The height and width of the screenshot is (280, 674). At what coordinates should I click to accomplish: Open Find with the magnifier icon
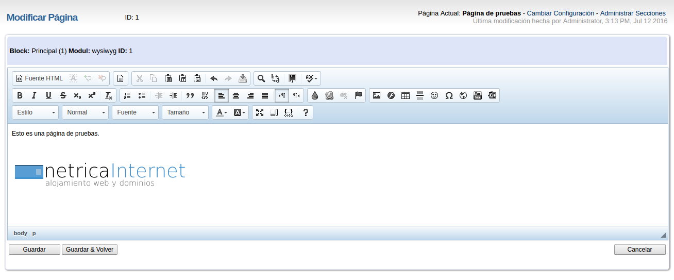261,78
